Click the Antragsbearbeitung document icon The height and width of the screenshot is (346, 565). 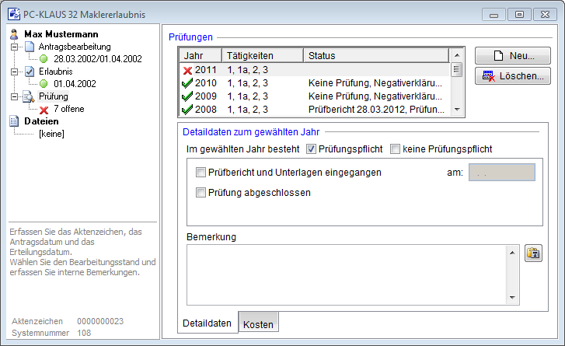coord(29,47)
